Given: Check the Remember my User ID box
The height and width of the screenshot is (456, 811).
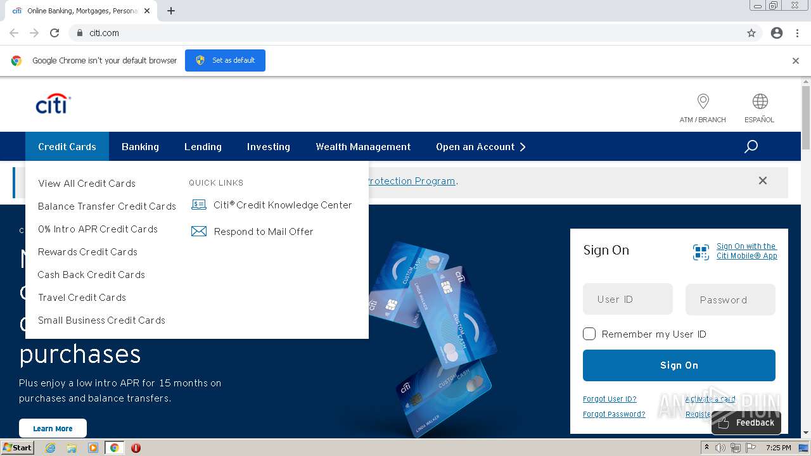Looking at the screenshot, I should point(589,334).
